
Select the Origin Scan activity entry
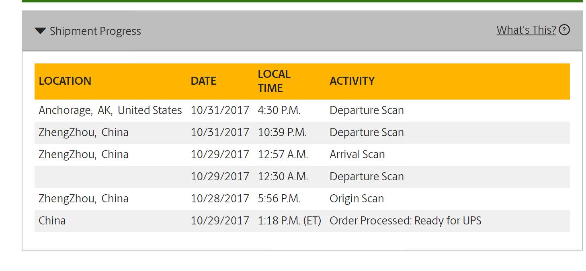click(357, 199)
